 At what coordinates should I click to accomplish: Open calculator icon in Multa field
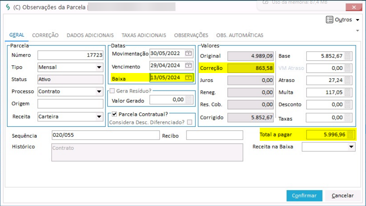coord(348,93)
